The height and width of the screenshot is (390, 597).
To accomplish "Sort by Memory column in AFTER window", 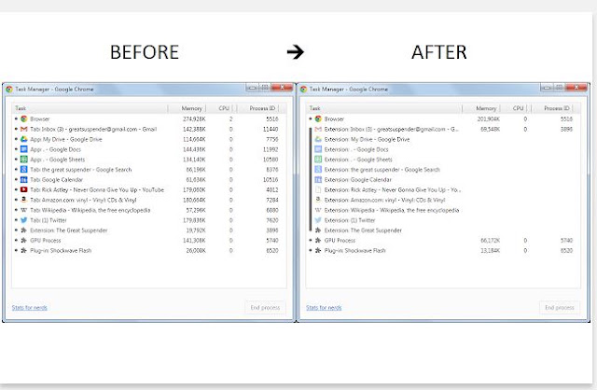I will [481, 108].
